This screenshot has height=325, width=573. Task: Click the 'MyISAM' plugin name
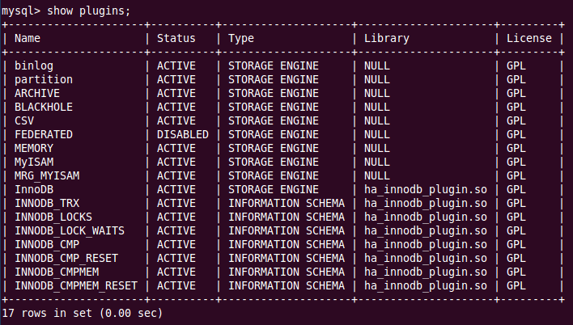click(34, 162)
